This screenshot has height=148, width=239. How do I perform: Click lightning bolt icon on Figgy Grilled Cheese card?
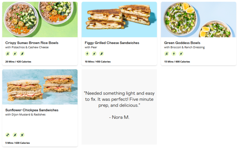tap(87, 54)
